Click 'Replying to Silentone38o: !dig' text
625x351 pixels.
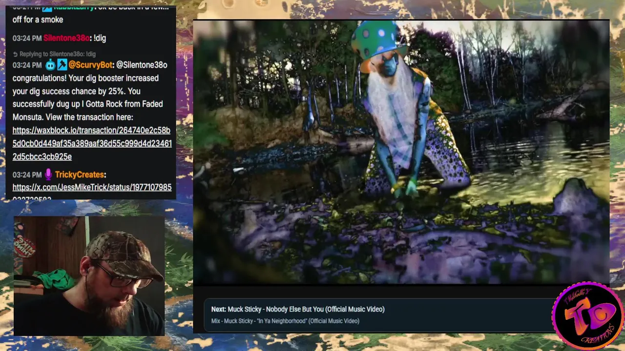coord(58,54)
